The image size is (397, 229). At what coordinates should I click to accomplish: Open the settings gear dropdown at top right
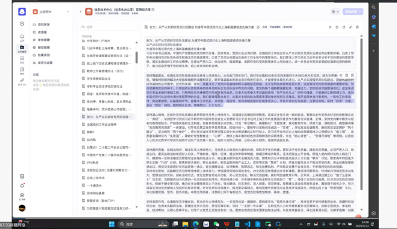pyautogui.click(x=335, y=12)
